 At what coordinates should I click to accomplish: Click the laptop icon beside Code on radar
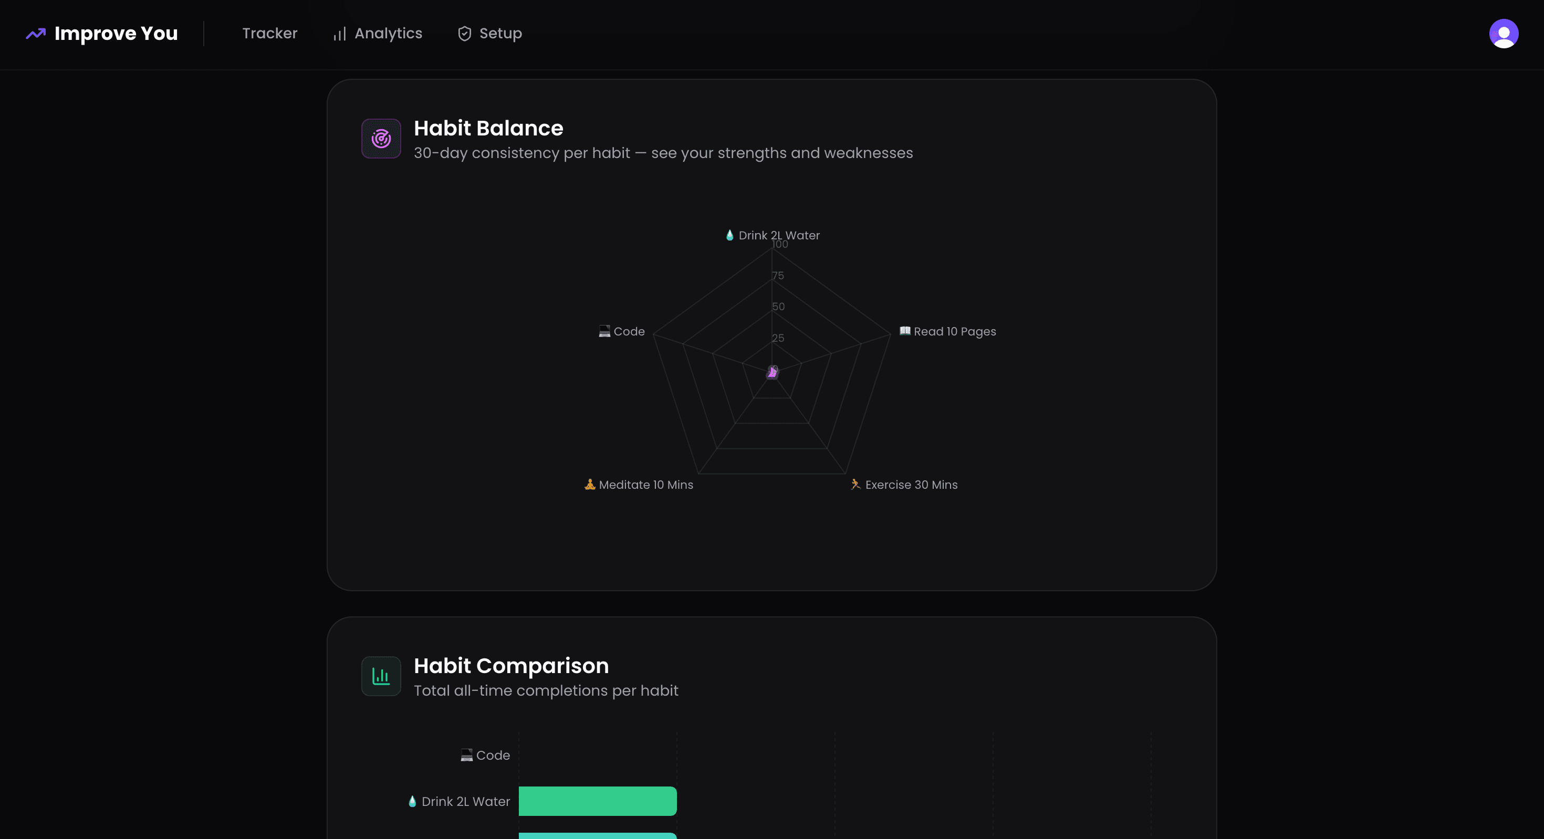tap(604, 331)
